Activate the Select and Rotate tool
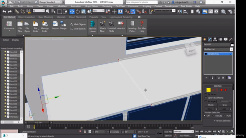 click(x=78, y=11)
